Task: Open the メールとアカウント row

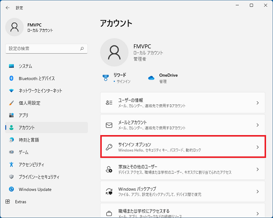Action: (x=183, y=125)
